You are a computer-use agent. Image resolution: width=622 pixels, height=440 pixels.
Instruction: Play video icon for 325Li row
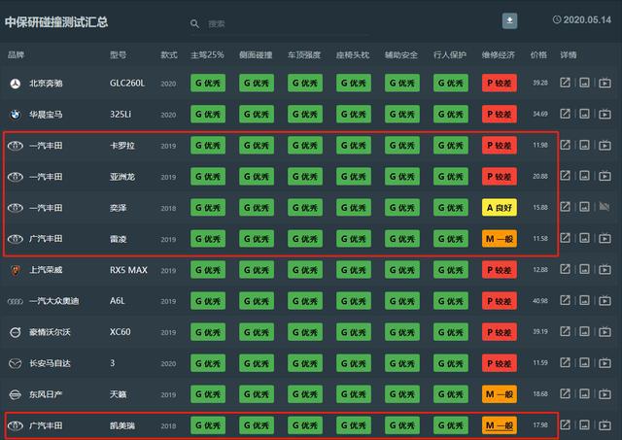[x=605, y=114]
